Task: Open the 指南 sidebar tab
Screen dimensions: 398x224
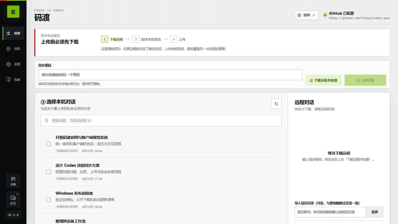Action: [13, 80]
